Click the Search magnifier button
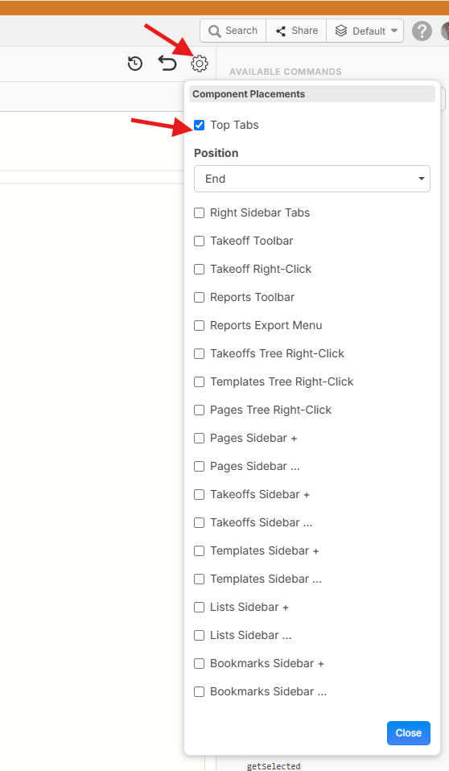The width and height of the screenshot is (449, 771). (233, 31)
